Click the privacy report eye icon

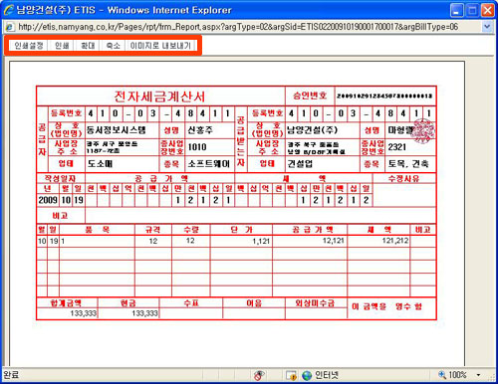[x=259, y=375]
